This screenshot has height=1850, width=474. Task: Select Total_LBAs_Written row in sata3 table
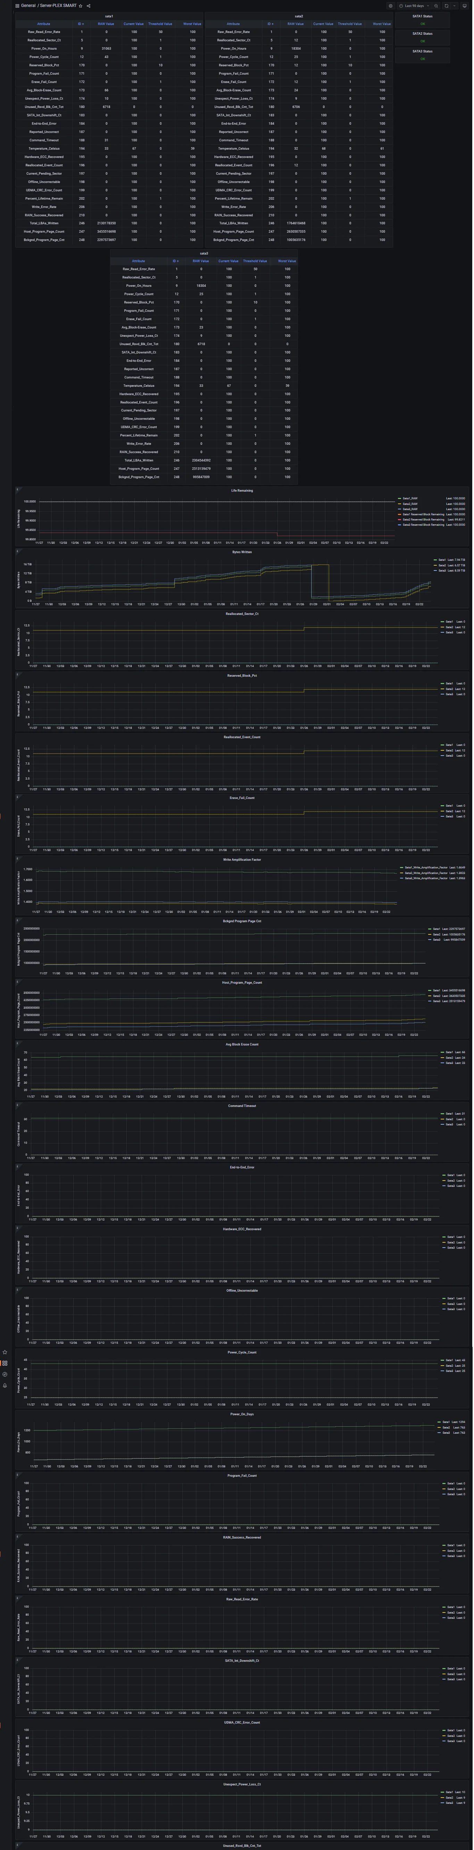(x=204, y=460)
